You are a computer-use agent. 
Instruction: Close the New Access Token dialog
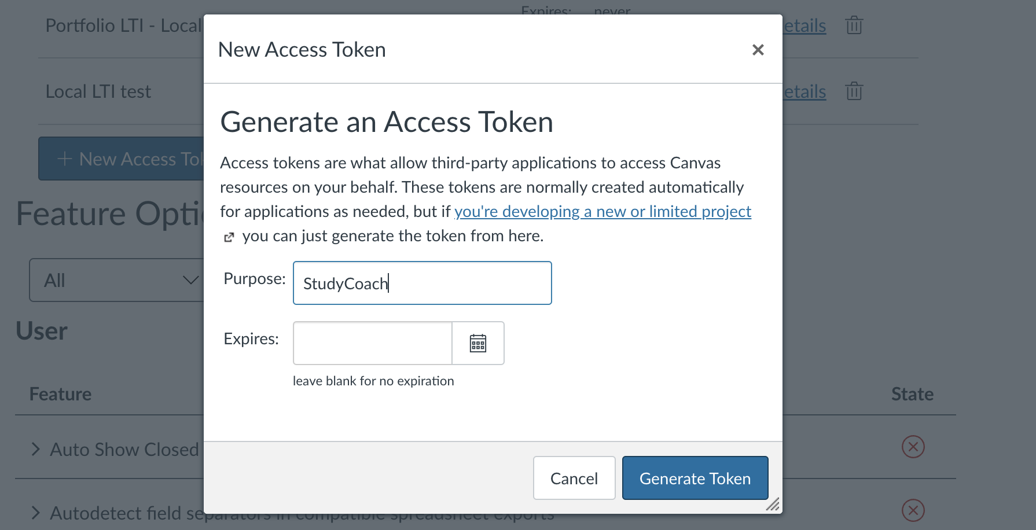758,50
